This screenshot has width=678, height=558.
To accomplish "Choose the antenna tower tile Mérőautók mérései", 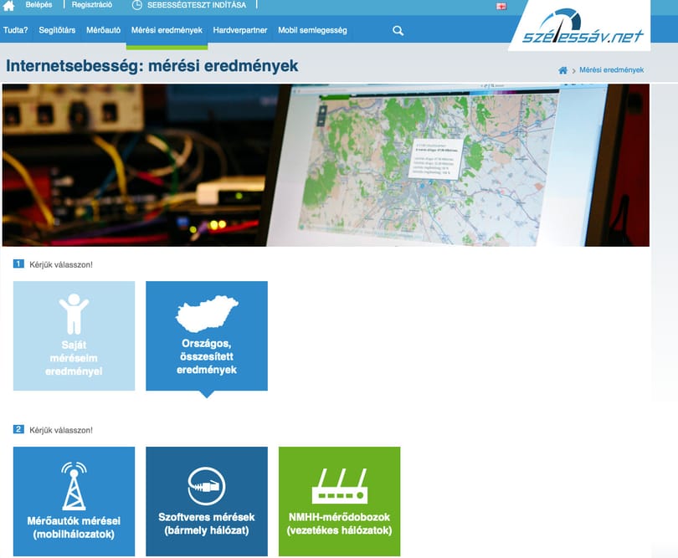I will point(74,501).
